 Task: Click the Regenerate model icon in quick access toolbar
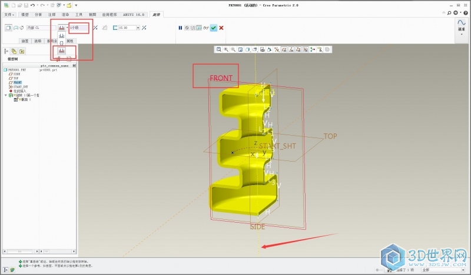tap(52, 5)
